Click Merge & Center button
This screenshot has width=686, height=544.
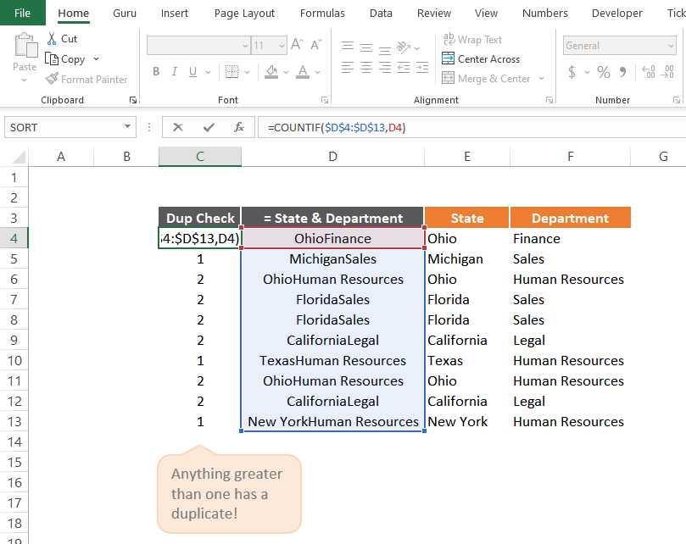(486, 79)
